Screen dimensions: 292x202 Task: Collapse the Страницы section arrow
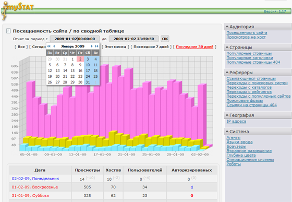pos(227,47)
